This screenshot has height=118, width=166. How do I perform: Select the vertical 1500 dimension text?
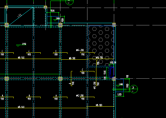(x=105, y=73)
